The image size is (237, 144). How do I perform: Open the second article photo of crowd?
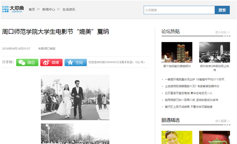click(x=75, y=134)
